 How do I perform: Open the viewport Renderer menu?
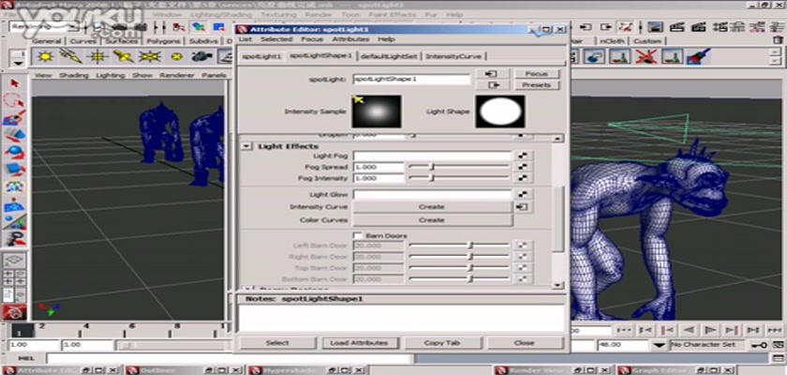[x=177, y=75]
